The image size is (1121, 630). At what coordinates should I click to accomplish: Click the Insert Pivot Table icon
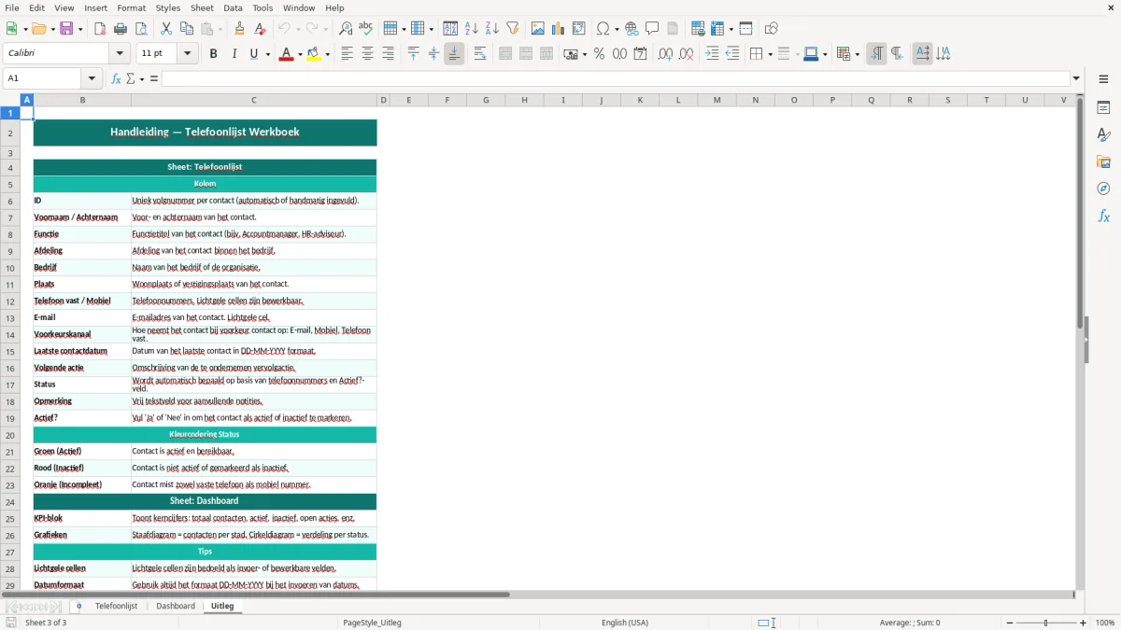(x=579, y=29)
